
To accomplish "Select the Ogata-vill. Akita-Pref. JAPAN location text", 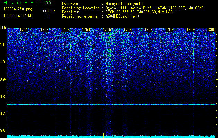I will coord(155,8).
